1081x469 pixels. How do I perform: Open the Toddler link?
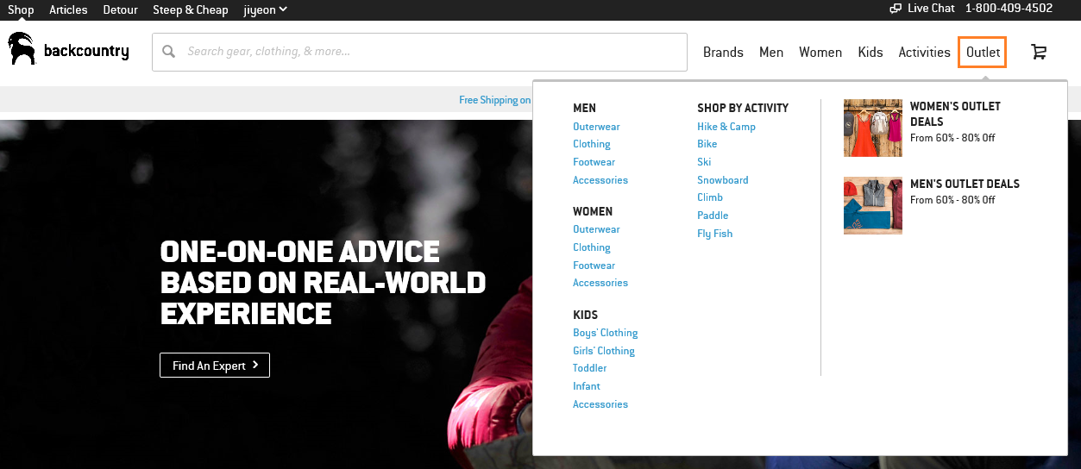point(589,368)
